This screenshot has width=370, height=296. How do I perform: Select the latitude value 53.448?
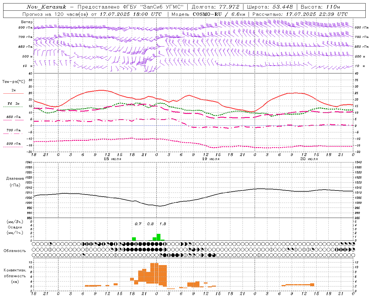tap(282, 7)
